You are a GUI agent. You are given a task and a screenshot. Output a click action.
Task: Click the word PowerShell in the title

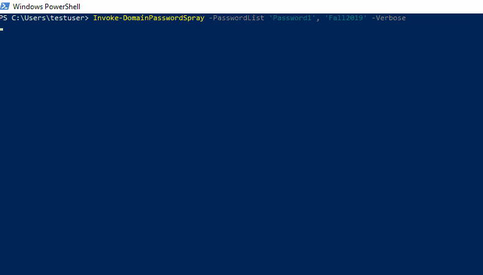point(62,7)
